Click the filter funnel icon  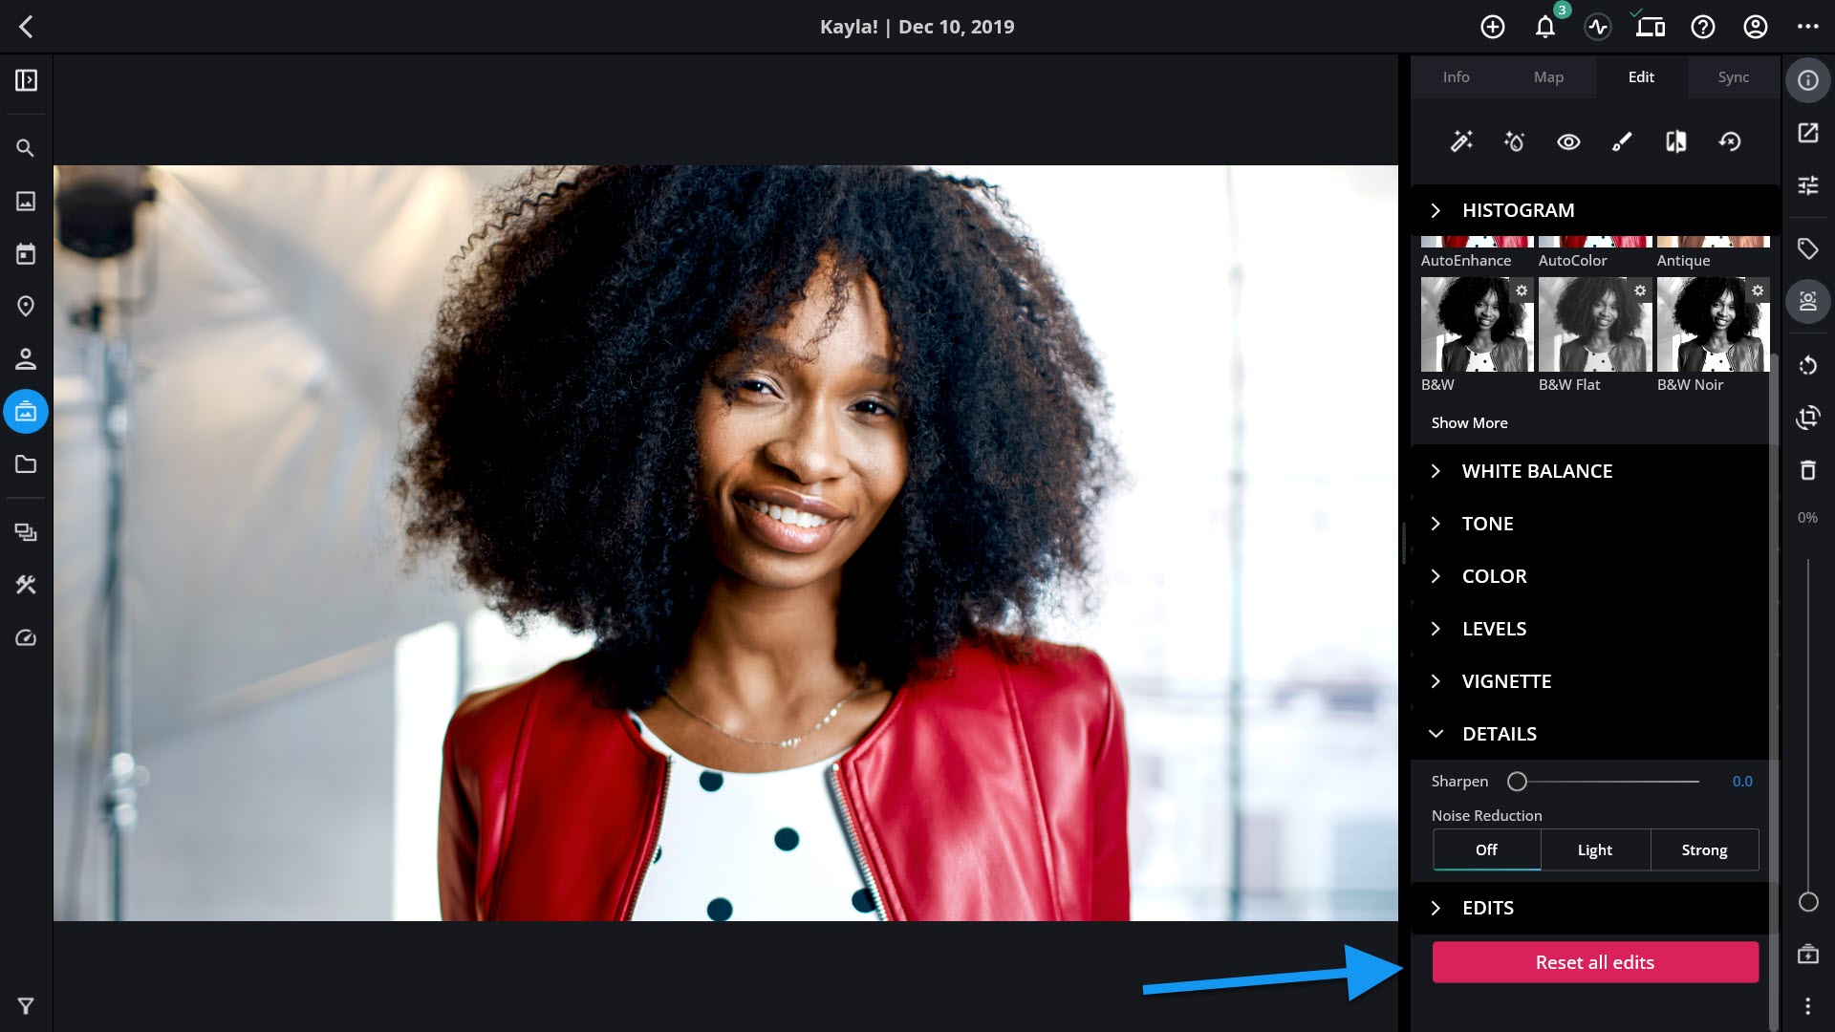point(26,1006)
